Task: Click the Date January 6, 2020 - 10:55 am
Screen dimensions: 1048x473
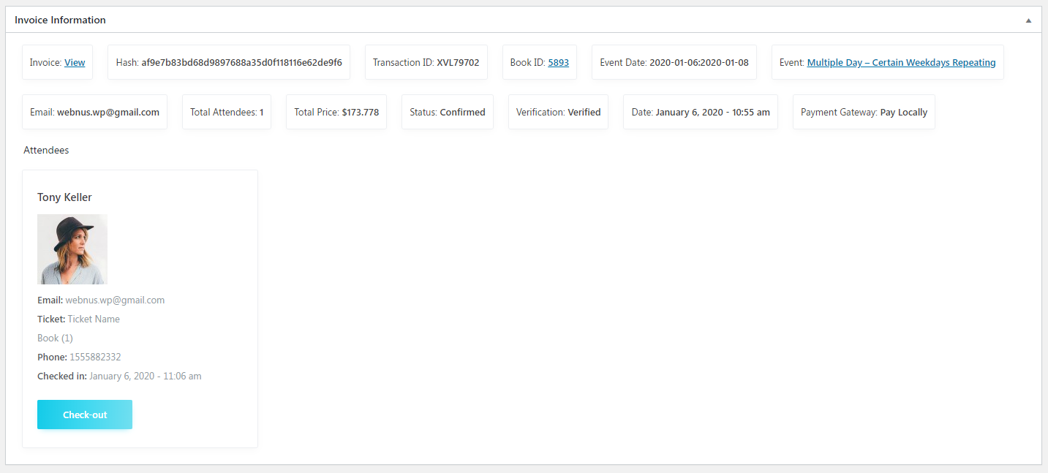Action: coord(701,113)
